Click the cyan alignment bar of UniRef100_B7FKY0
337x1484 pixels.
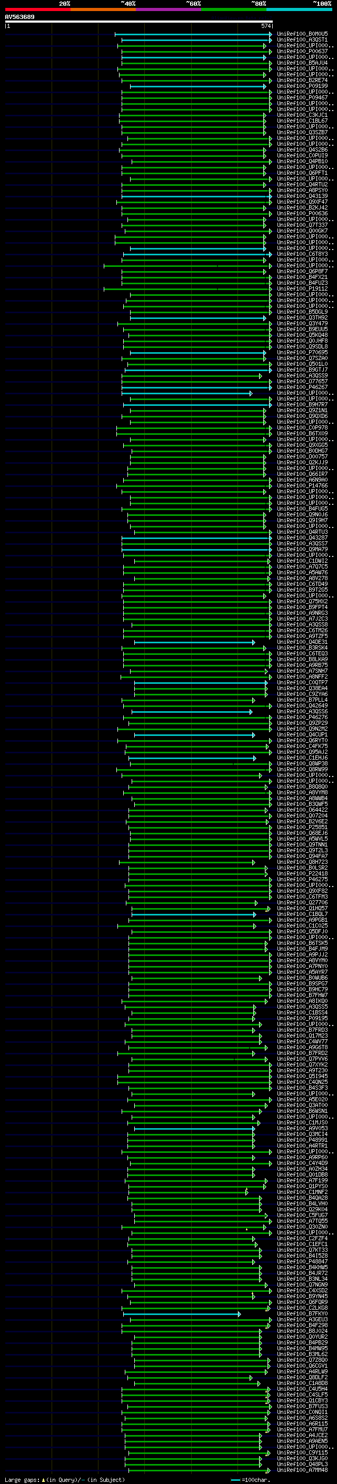181,1314
